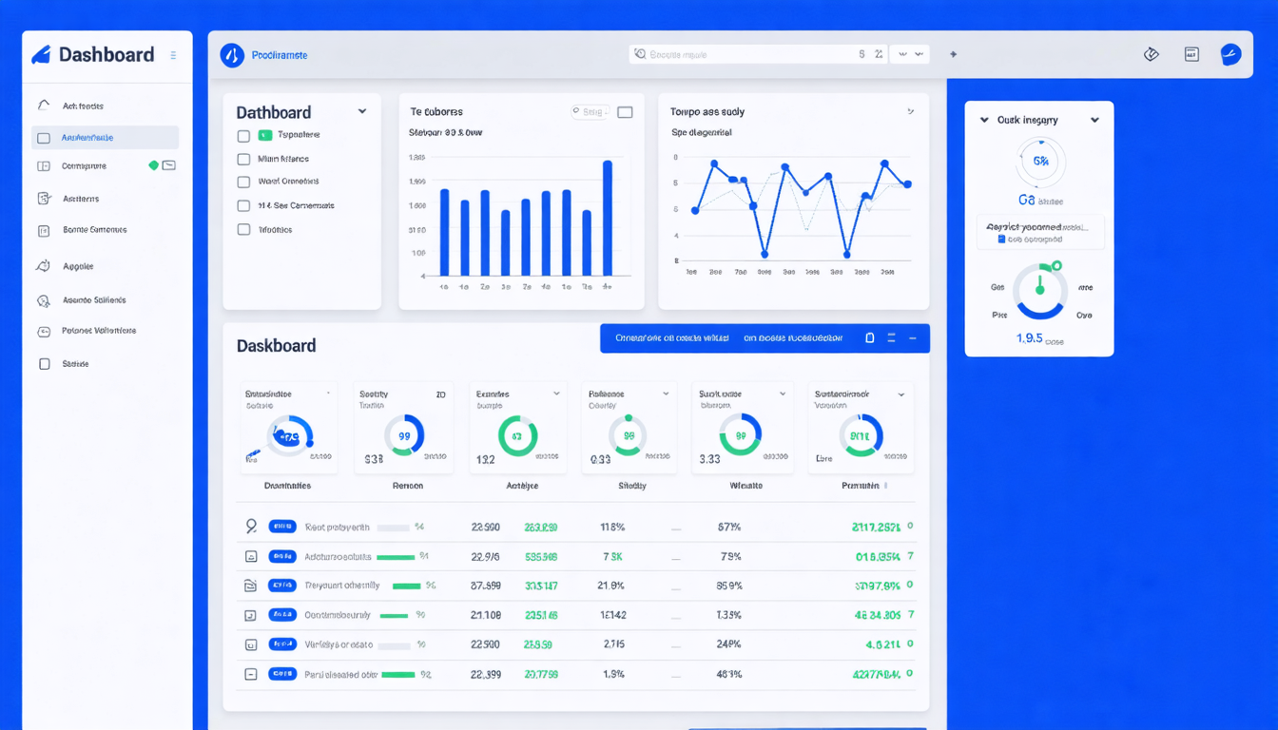Click the blue pill badge in the first table row
The height and width of the screenshot is (730, 1278).
point(282,526)
